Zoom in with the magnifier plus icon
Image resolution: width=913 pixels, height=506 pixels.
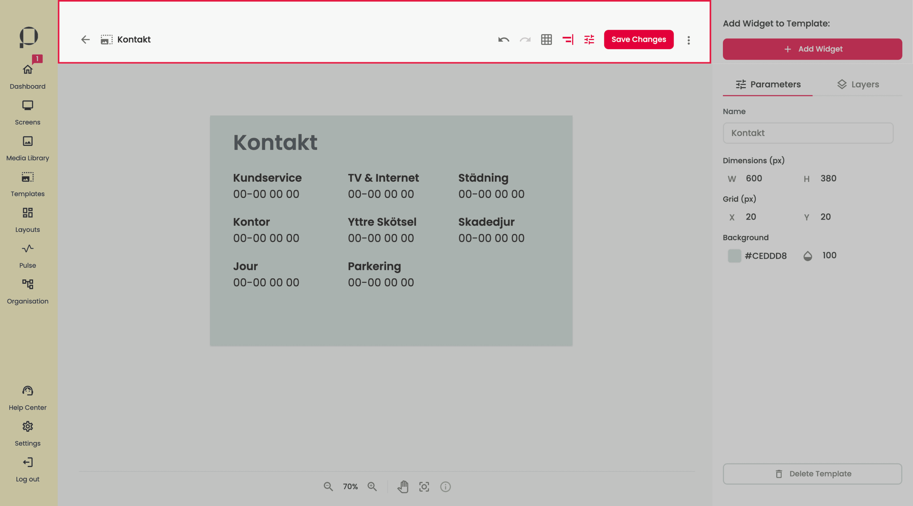pos(372,487)
